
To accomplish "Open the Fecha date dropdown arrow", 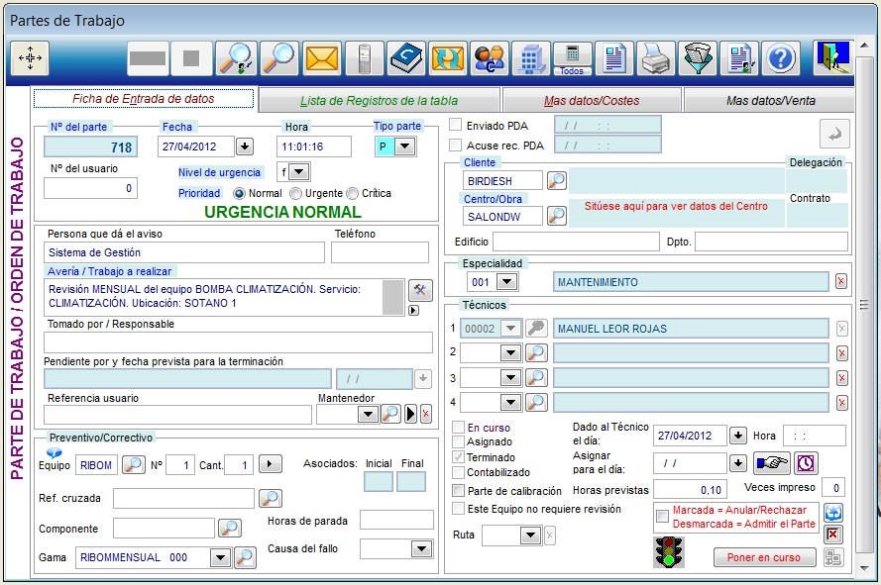I will tap(245, 146).
